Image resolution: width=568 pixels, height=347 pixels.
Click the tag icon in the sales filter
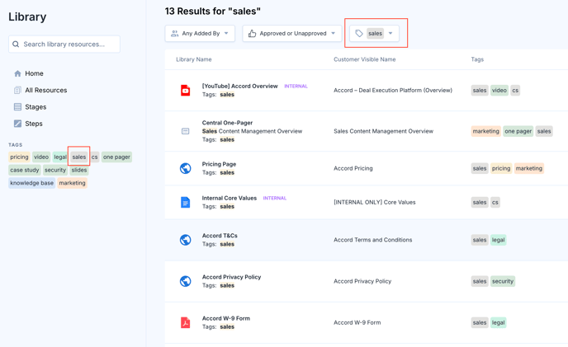point(359,33)
